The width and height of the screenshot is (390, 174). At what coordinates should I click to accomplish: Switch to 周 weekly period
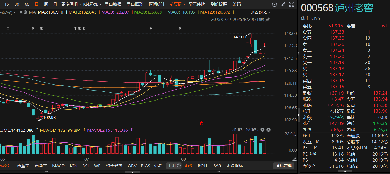point(46,4)
